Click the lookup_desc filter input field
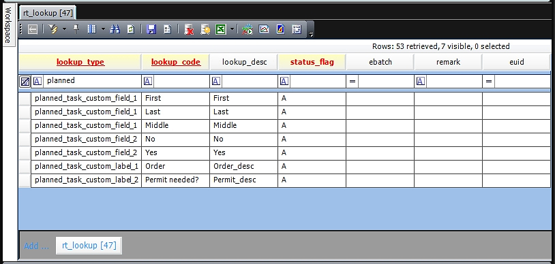The height and width of the screenshot is (264, 555). [250, 81]
